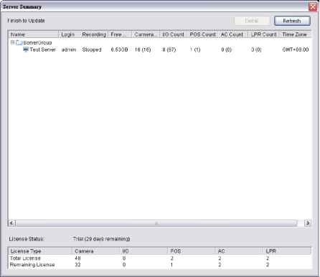Sort by the Login column header
Image resolution: width=320 pixels, height=277 pixels.
coord(69,34)
